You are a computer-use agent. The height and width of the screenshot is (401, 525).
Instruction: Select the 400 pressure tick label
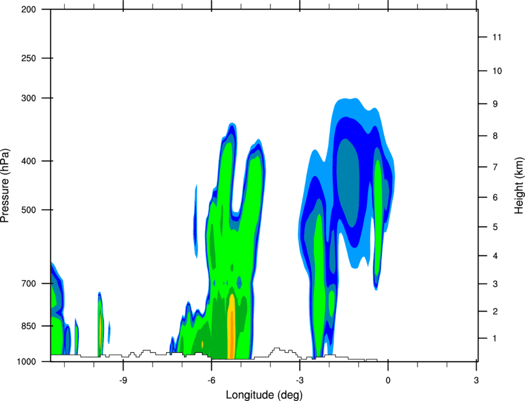(x=28, y=161)
